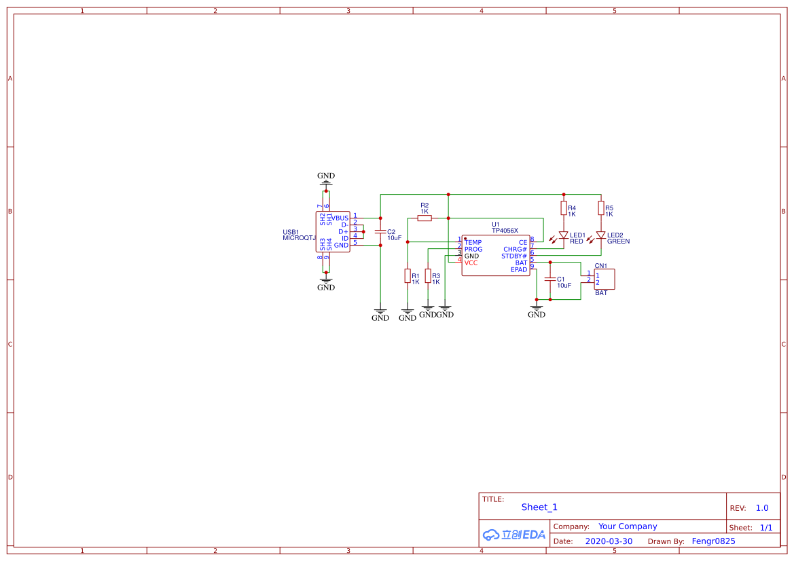Select the red LED1 diode symbol

click(x=563, y=235)
